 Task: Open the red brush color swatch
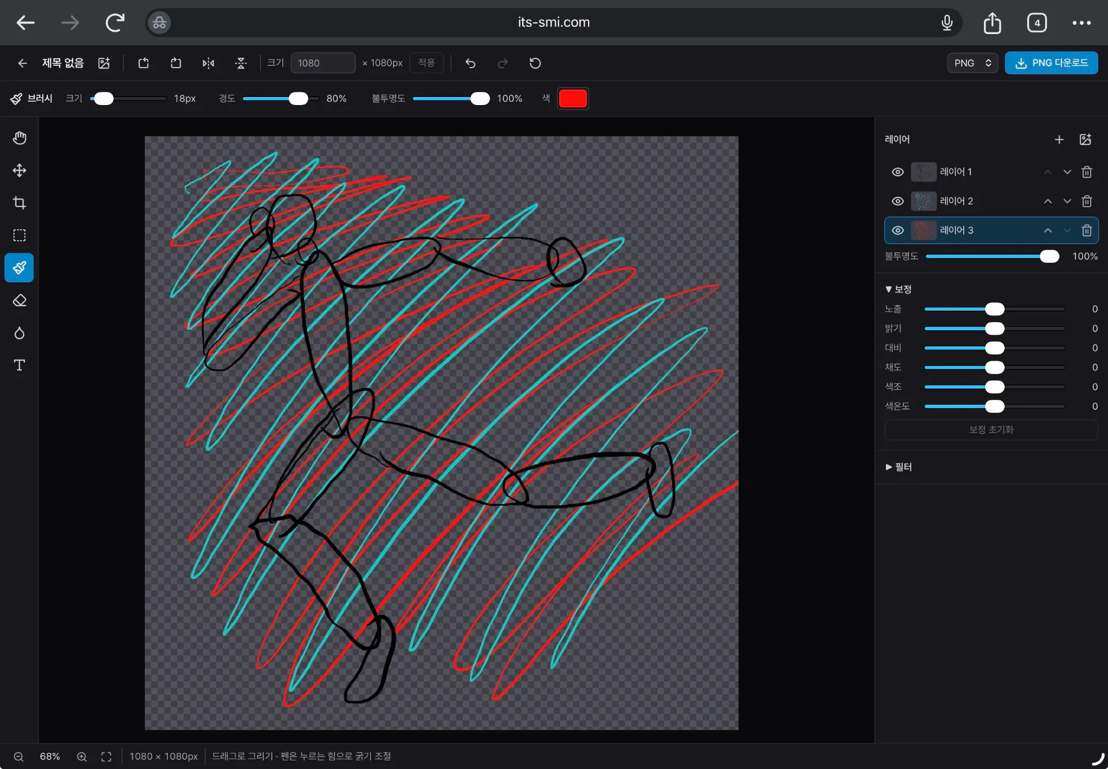pos(572,99)
